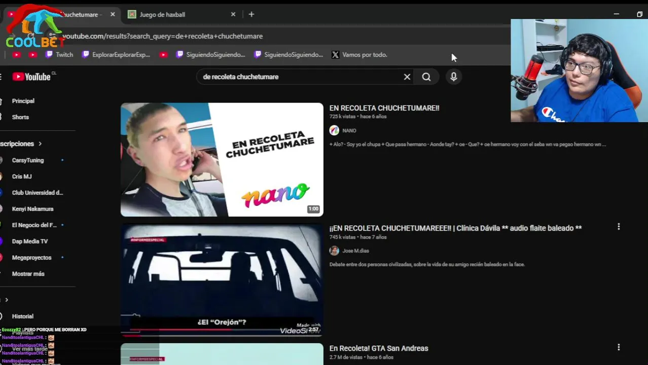The height and width of the screenshot is (365, 648).
Task: Open CarsyTuning subscription
Action: point(28,160)
